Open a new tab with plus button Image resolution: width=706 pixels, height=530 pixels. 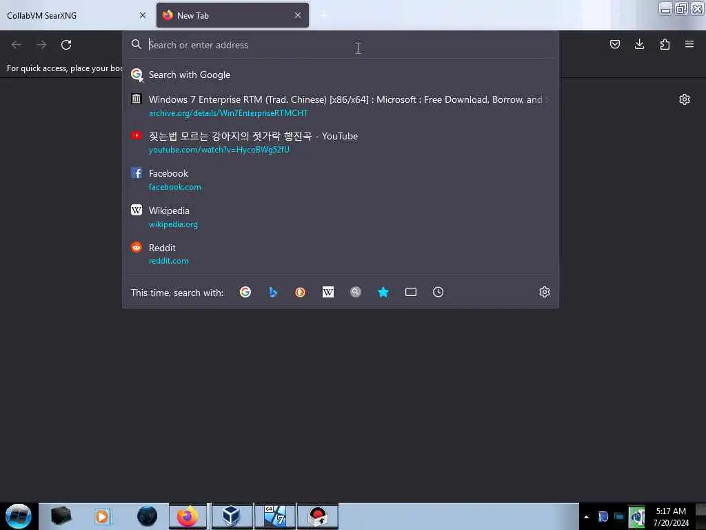pos(323,15)
